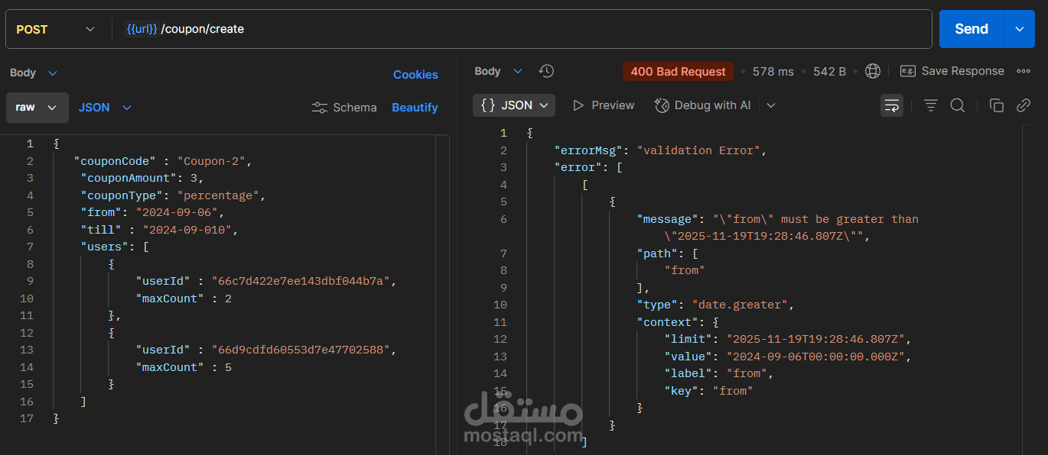Copy the response to clipboard
The height and width of the screenshot is (455, 1048).
pos(996,105)
